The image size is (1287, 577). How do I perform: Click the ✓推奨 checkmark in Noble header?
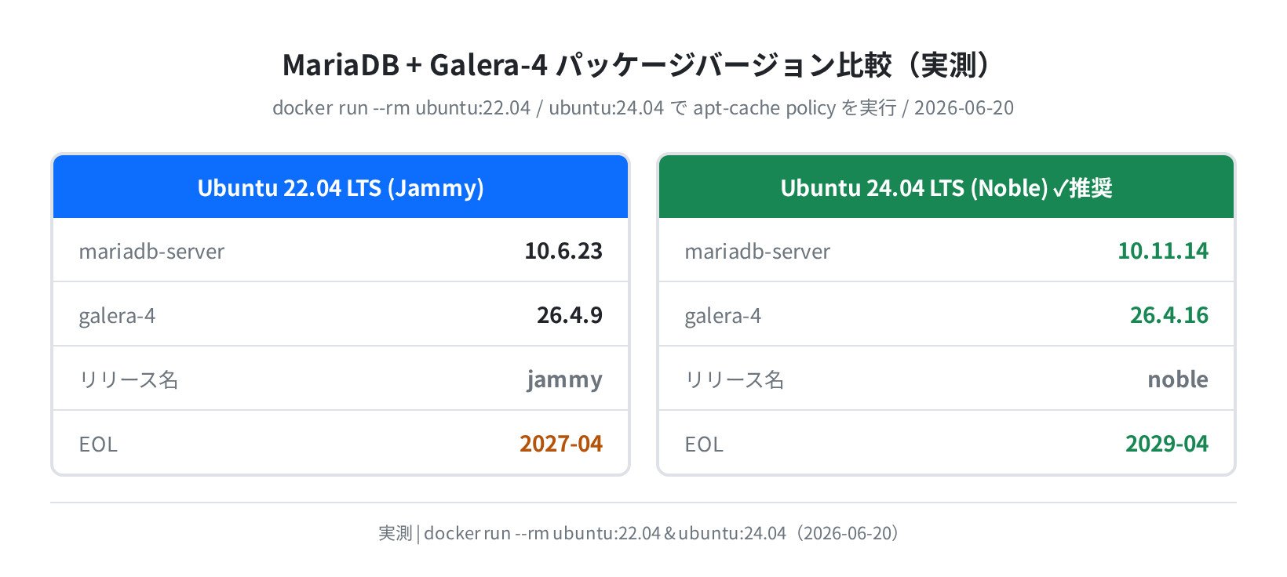point(1082,188)
